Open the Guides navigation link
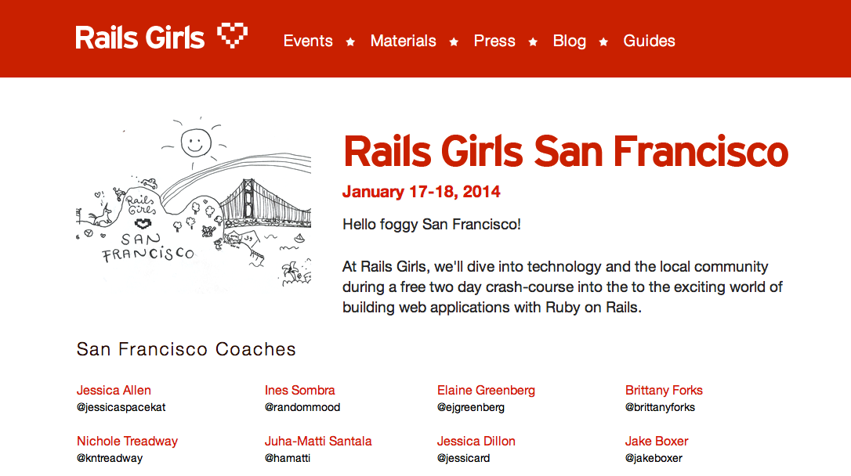The width and height of the screenshot is (851, 476). tap(649, 41)
